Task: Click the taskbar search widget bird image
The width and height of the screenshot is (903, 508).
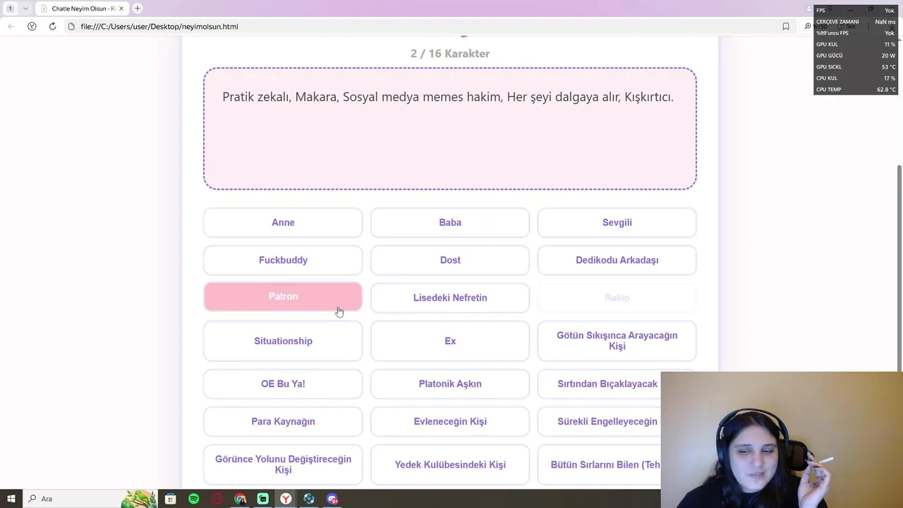Action: [138, 499]
